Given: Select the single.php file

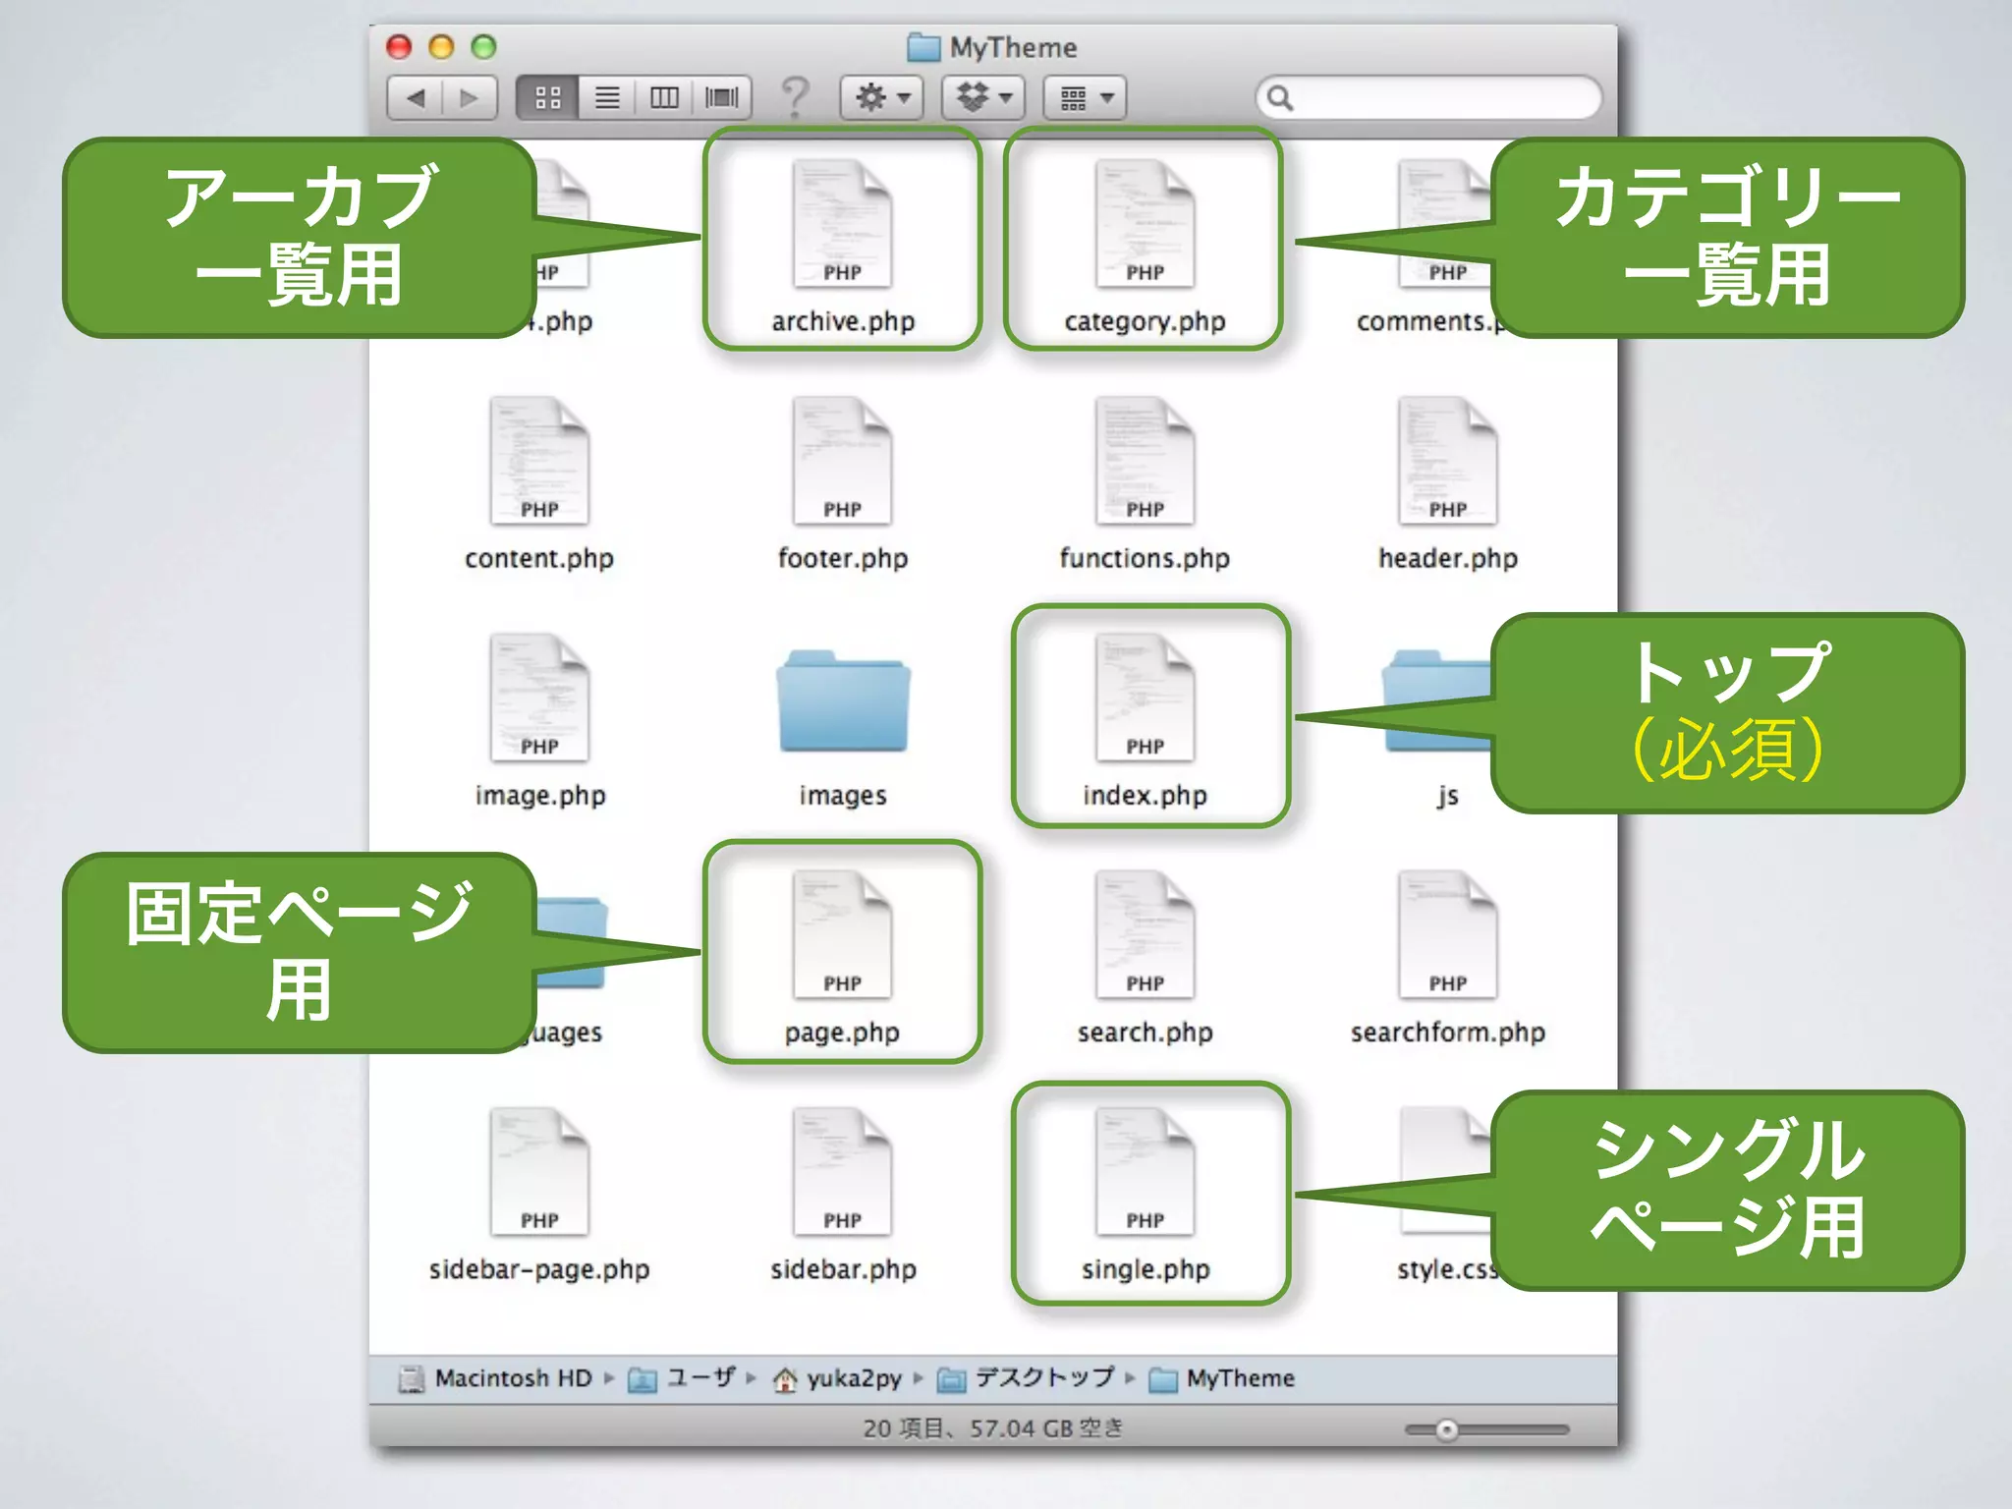Looking at the screenshot, I should (x=1145, y=1173).
